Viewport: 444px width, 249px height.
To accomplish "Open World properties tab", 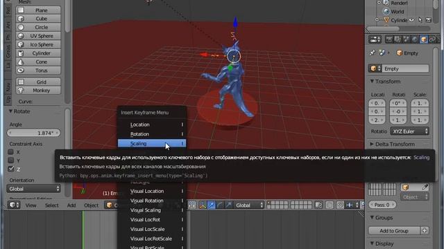I will [415, 39].
